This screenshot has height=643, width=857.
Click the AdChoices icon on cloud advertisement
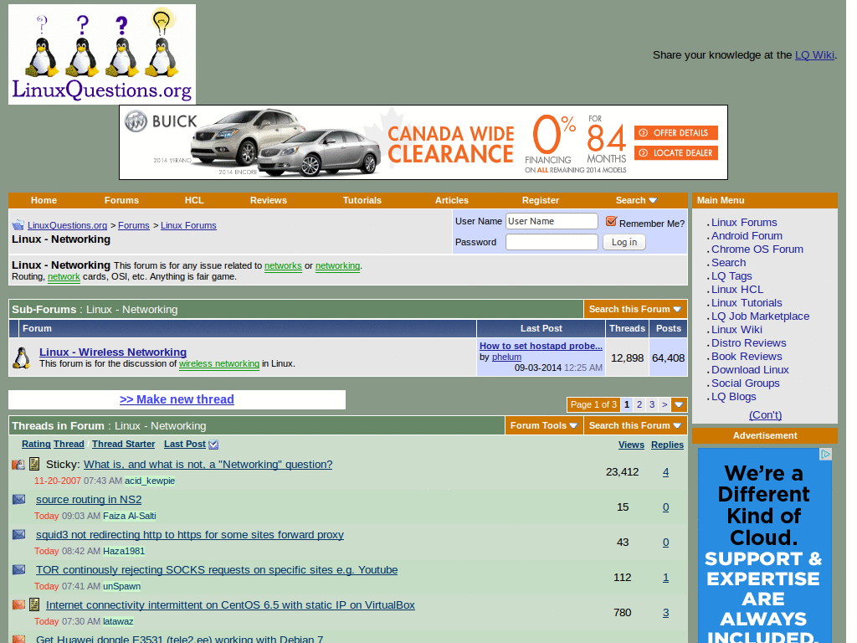coord(825,454)
